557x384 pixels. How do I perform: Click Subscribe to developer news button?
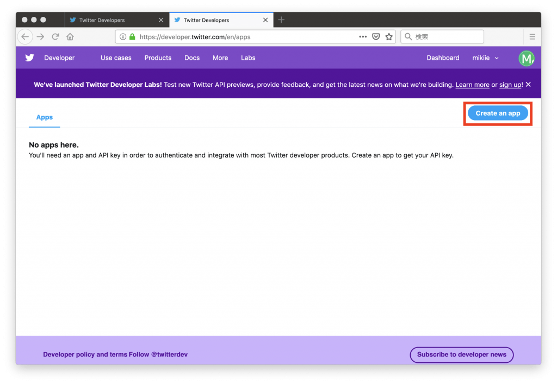pyautogui.click(x=461, y=355)
